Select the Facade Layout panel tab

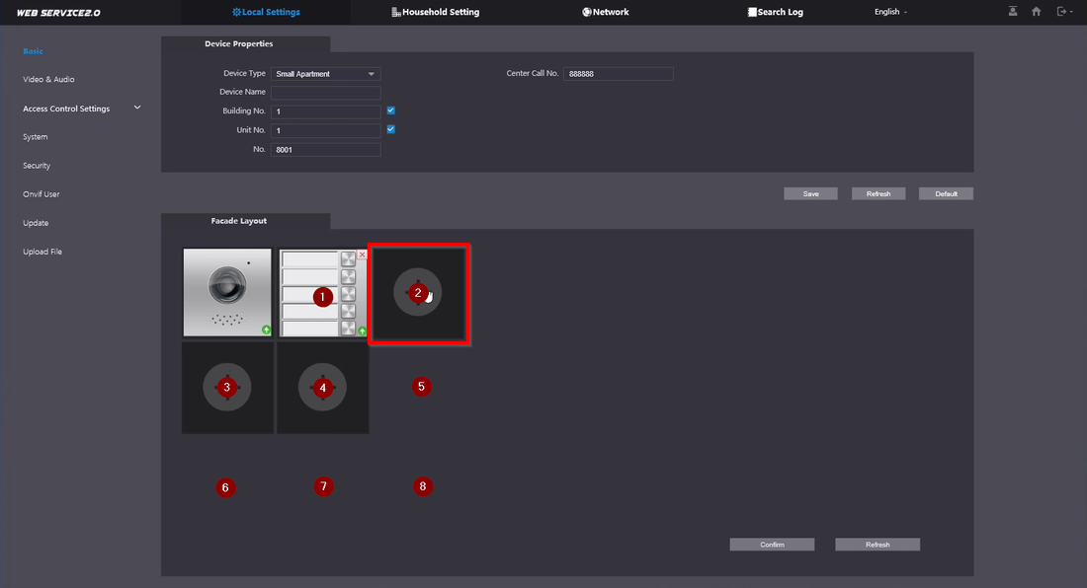coord(245,221)
